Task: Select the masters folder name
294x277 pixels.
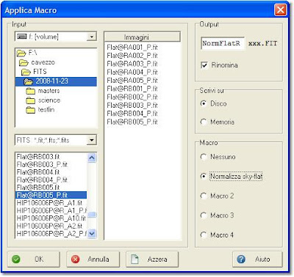Action: coord(49,91)
